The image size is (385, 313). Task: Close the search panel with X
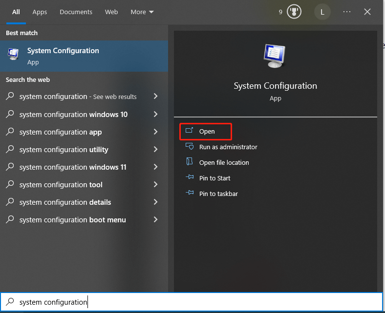point(367,12)
